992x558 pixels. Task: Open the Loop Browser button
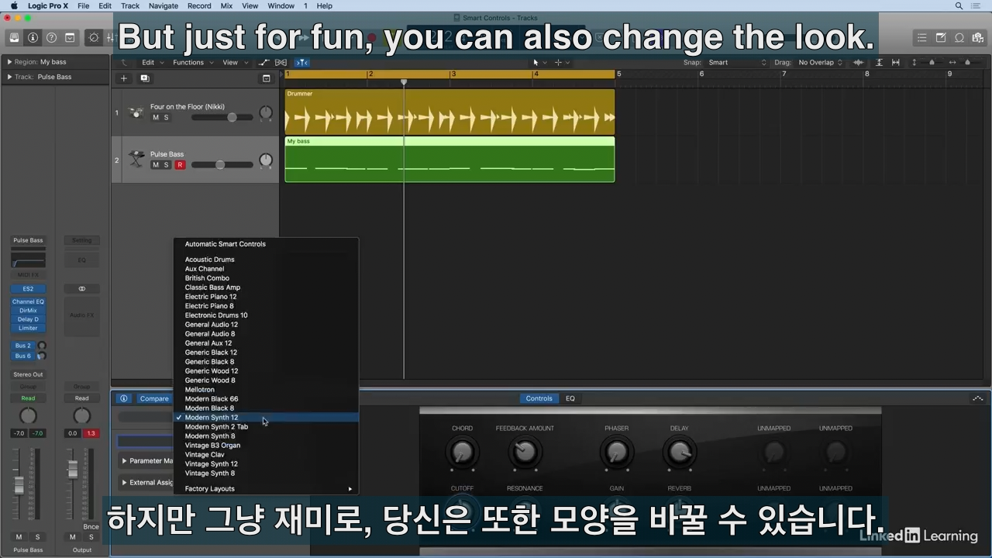959,37
